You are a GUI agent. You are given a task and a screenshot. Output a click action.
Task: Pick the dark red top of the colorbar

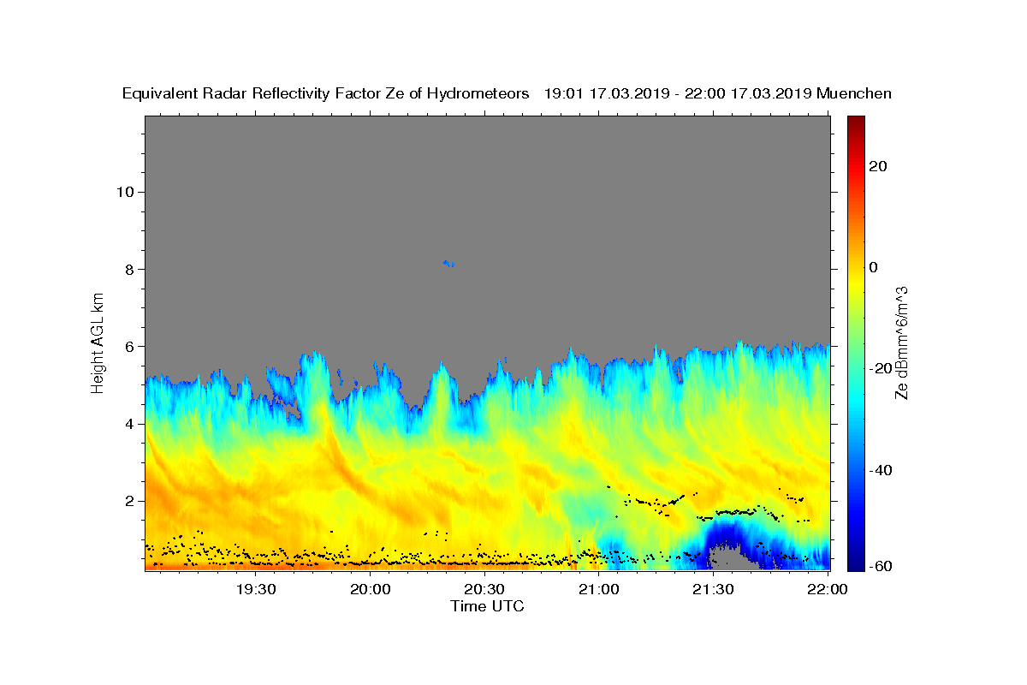(x=856, y=121)
